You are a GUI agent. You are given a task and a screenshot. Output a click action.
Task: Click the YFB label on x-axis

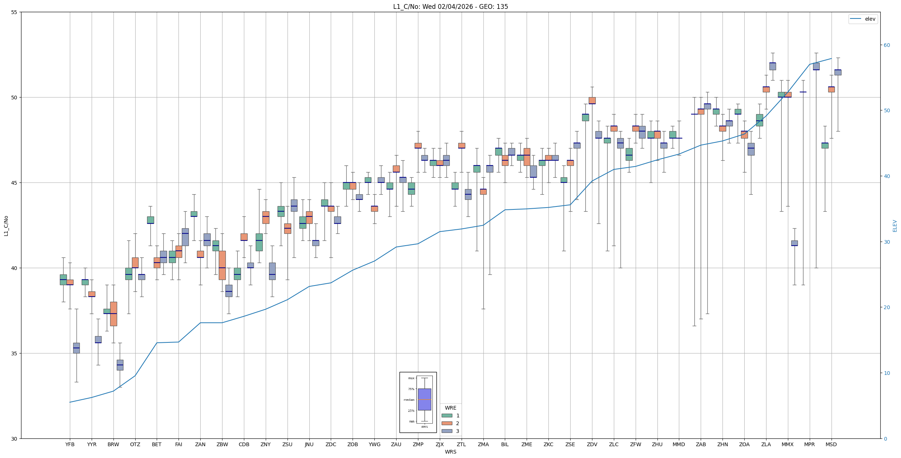coord(70,444)
